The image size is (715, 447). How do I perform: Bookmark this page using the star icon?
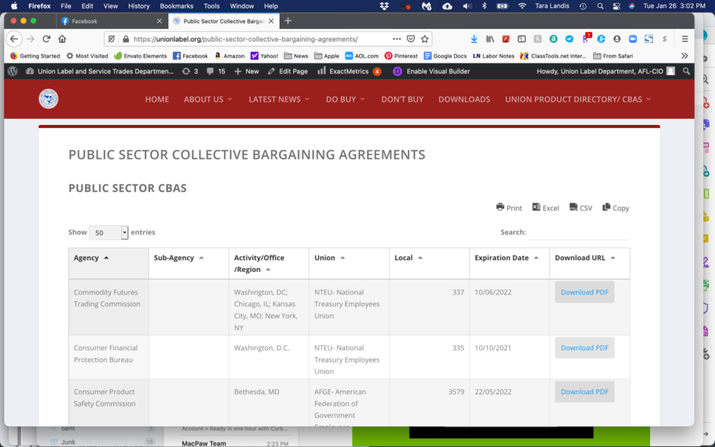425,39
